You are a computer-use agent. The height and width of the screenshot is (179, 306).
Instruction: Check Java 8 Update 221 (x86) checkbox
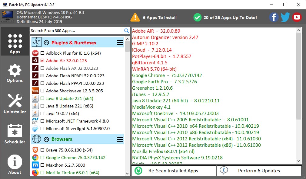point(42,106)
